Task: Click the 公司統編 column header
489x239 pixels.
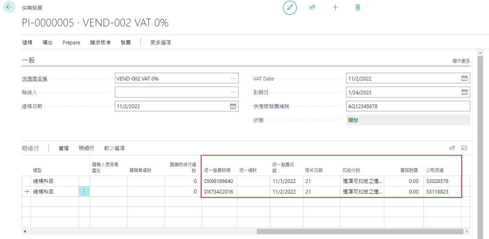Action: pos(435,170)
